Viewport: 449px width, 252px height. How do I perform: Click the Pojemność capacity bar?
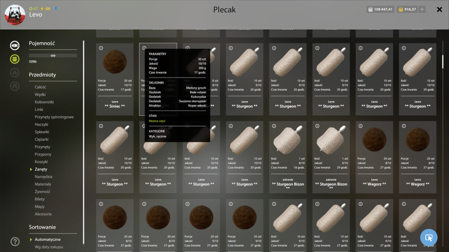pyautogui.click(x=53, y=56)
